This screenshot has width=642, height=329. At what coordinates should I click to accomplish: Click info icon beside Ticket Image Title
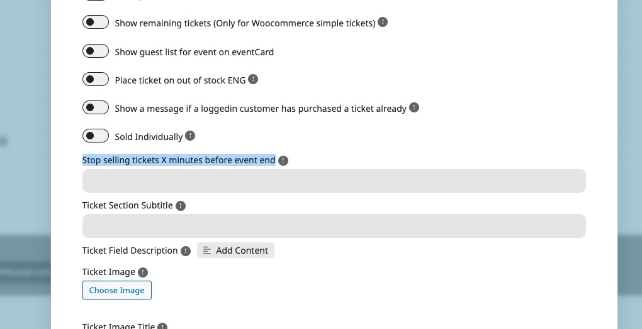tap(162, 326)
